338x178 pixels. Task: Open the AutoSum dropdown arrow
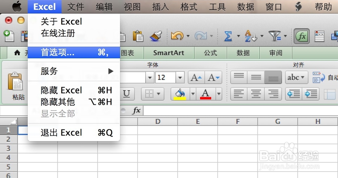click(238, 36)
